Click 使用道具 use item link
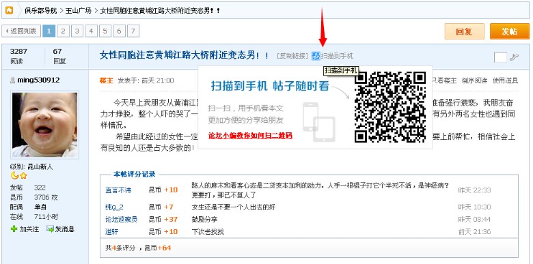The width and height of the screenshot is (533, 264). point(505,80)
